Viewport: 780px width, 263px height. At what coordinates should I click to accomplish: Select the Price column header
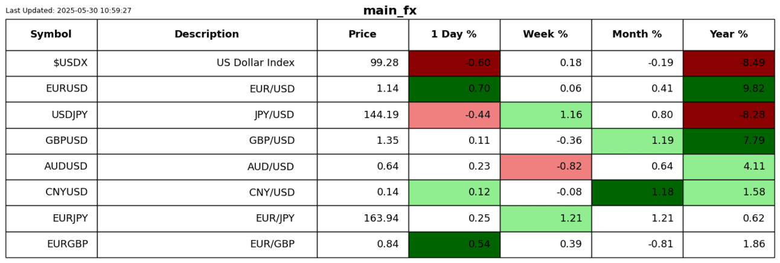click(362, 34)
